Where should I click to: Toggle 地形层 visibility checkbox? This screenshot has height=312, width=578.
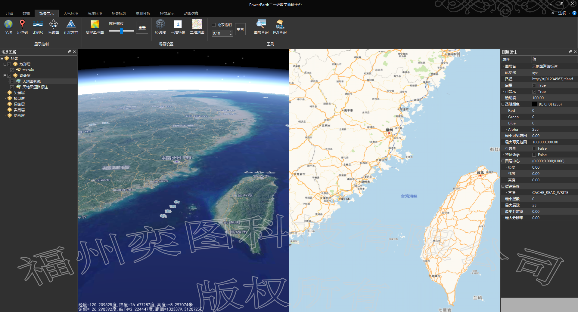click(9, 64)
